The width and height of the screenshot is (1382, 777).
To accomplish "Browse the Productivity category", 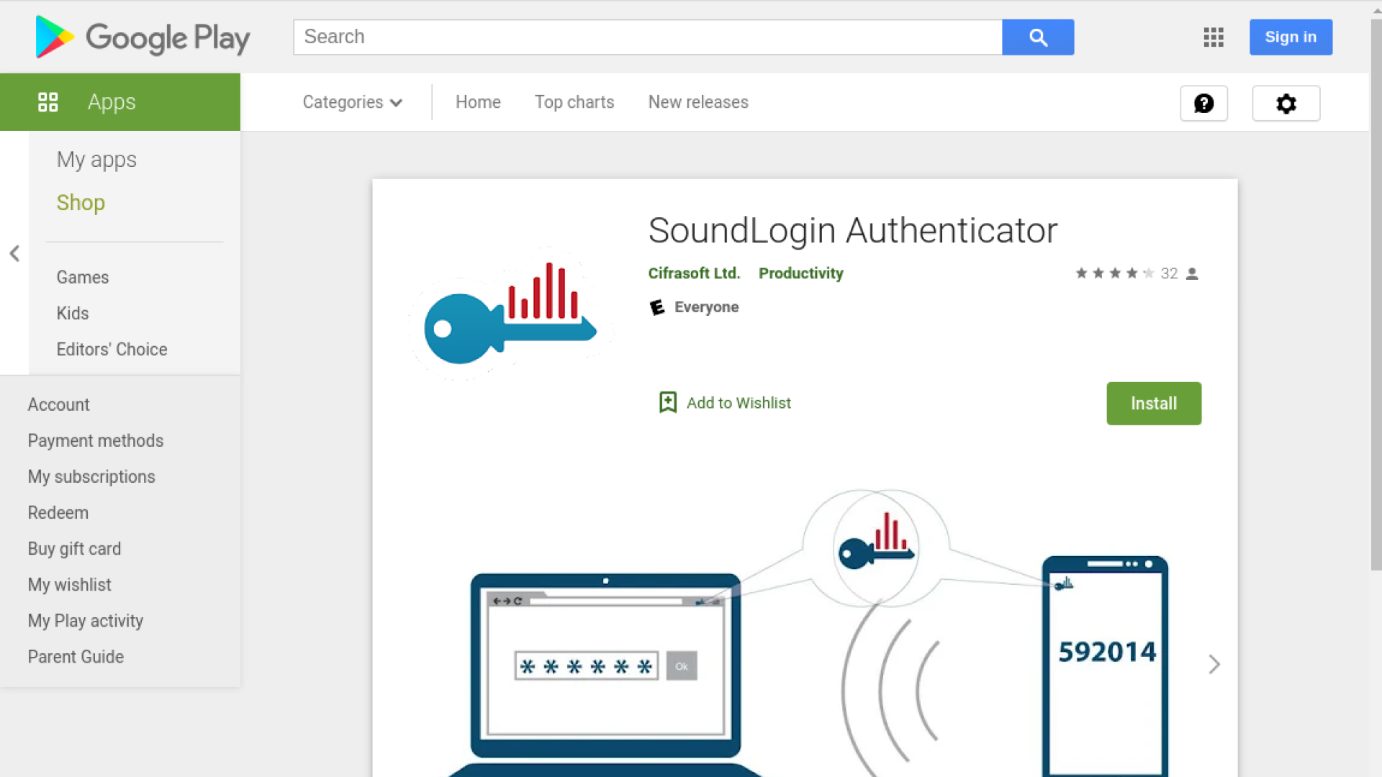I will tap(800, 273).
